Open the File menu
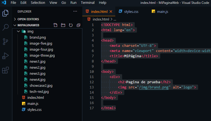Screen dimensions: 211x121 [13, 3]
